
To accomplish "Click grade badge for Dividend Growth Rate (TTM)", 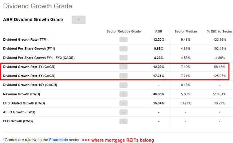I will point(123,40).
